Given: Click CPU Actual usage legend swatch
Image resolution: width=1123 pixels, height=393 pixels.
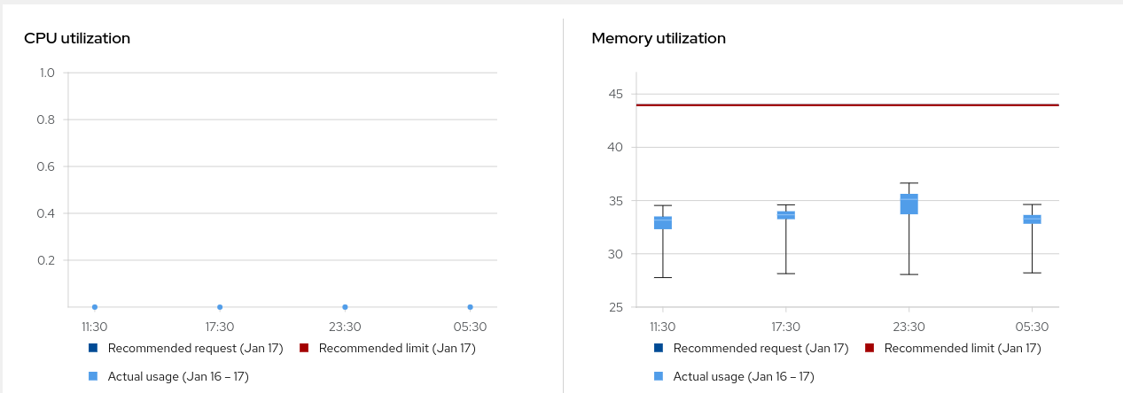Looking at the screenshot, I should (93, 376).
